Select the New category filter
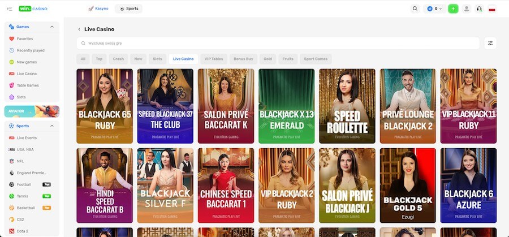 tap(139, 59)
